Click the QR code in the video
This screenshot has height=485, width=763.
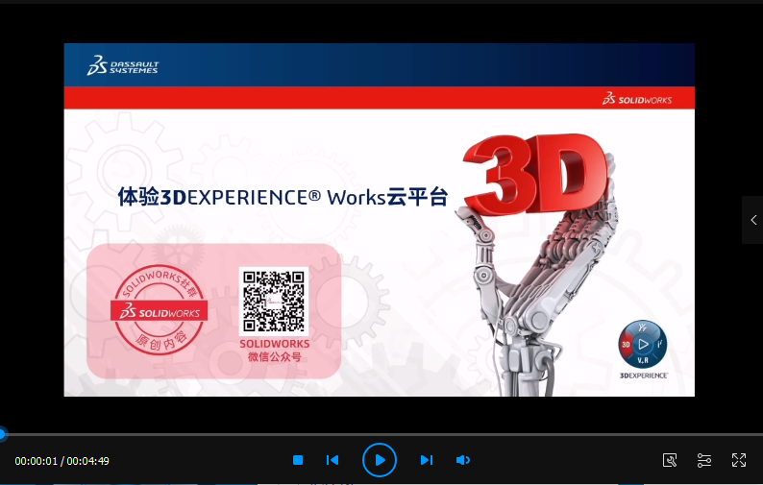point(274,302)
